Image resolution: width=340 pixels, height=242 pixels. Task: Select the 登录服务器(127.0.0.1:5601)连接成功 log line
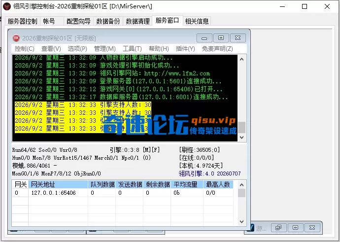(118, 81)
